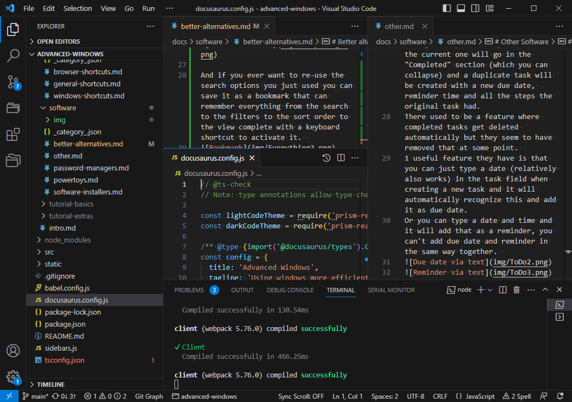The height and width of the screenshot is (402, 572).
Task: Expand the node_modules folder
Action: 95,240
